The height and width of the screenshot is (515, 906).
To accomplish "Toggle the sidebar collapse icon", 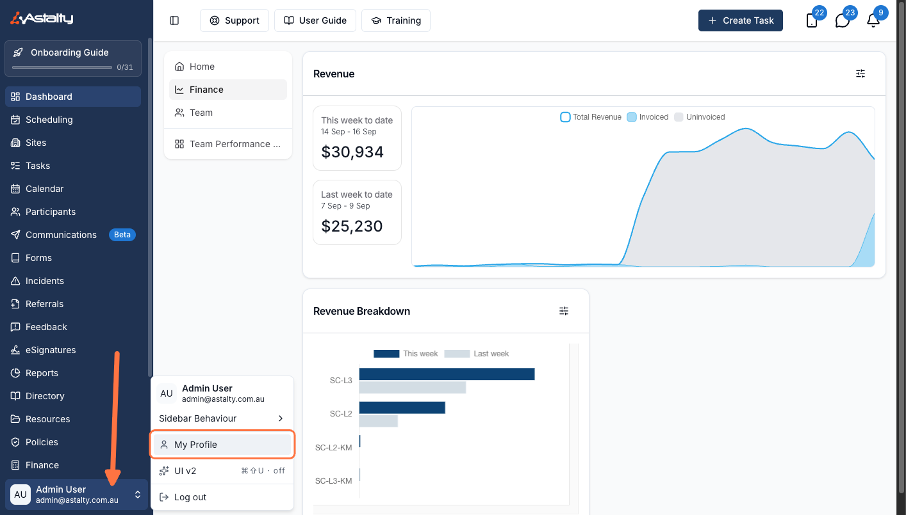I will 174,20.
